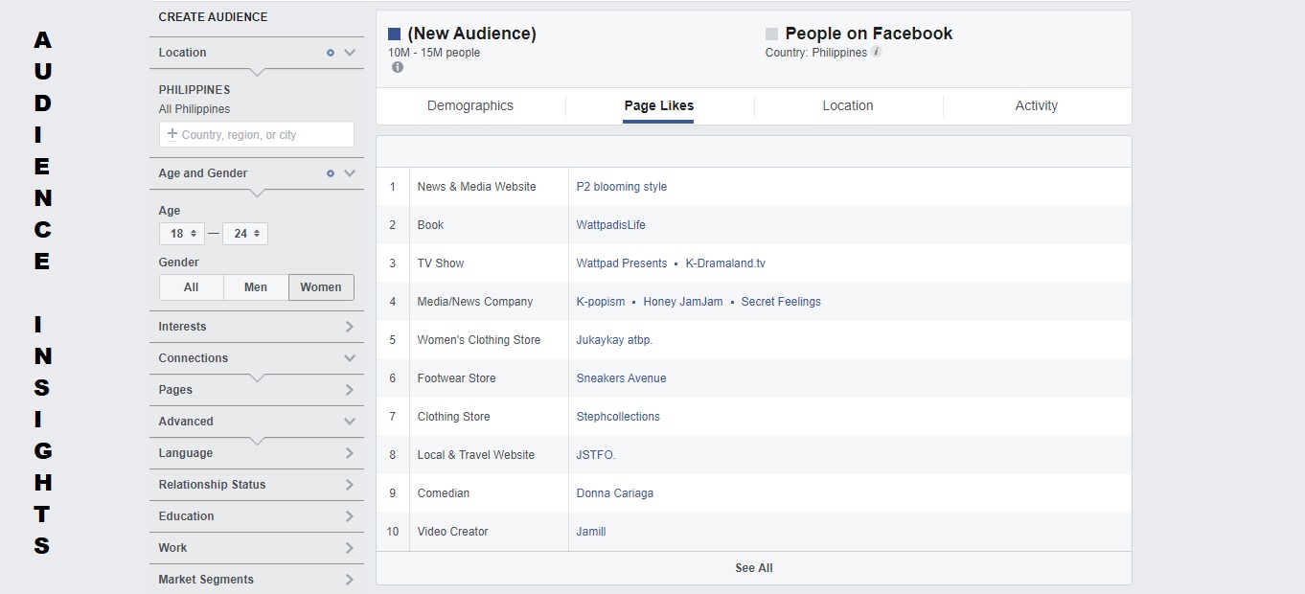The image size is (1305, 594).
Task: Click the Country, region, or city field
Action: pos(257,135)
